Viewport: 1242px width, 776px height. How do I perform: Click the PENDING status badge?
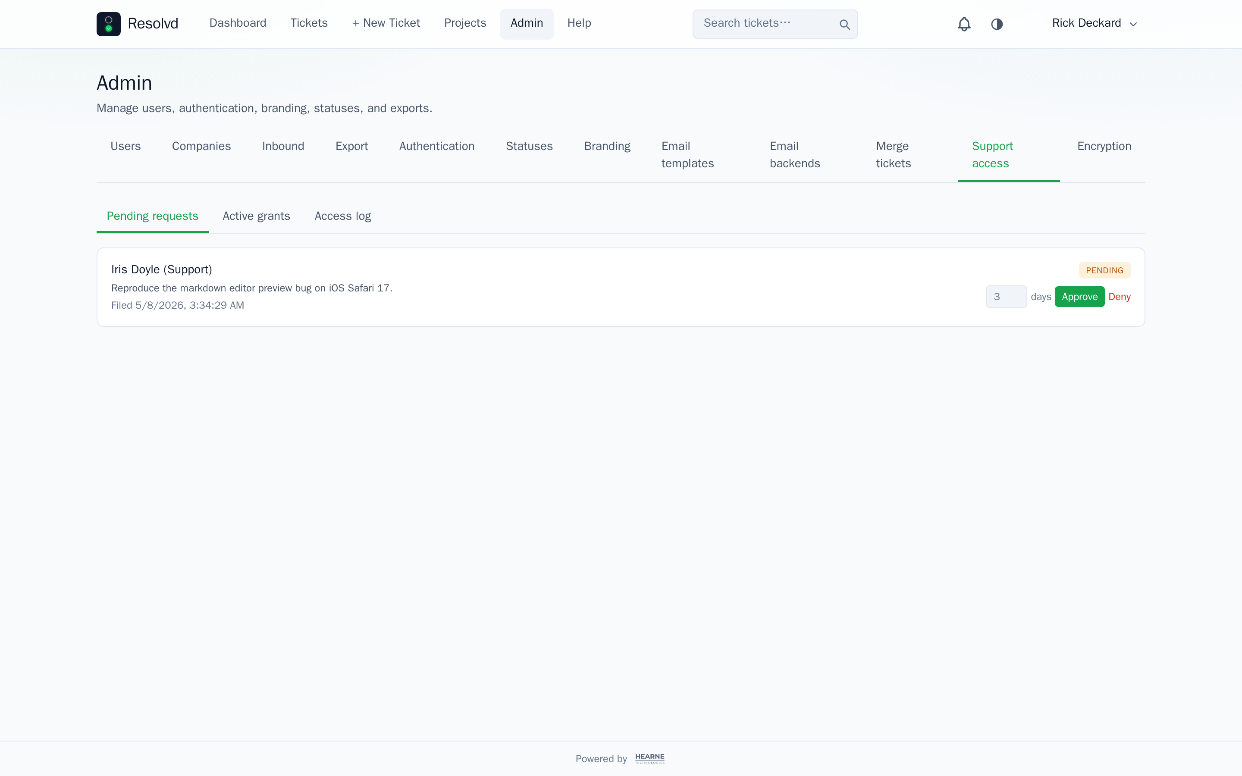point(1104,270)
